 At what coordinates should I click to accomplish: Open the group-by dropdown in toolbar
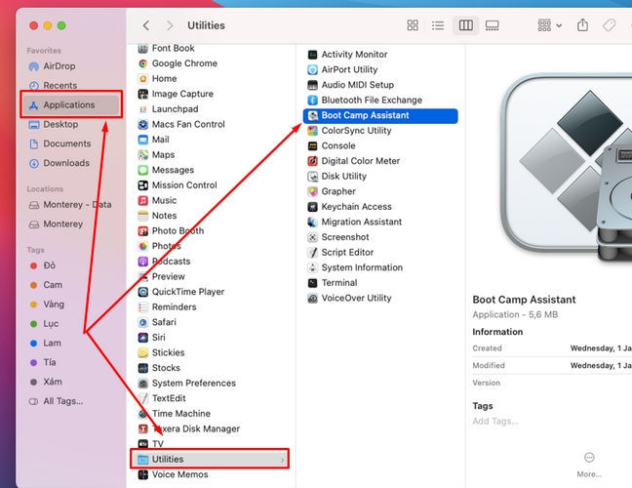click(x=550, y=25)
